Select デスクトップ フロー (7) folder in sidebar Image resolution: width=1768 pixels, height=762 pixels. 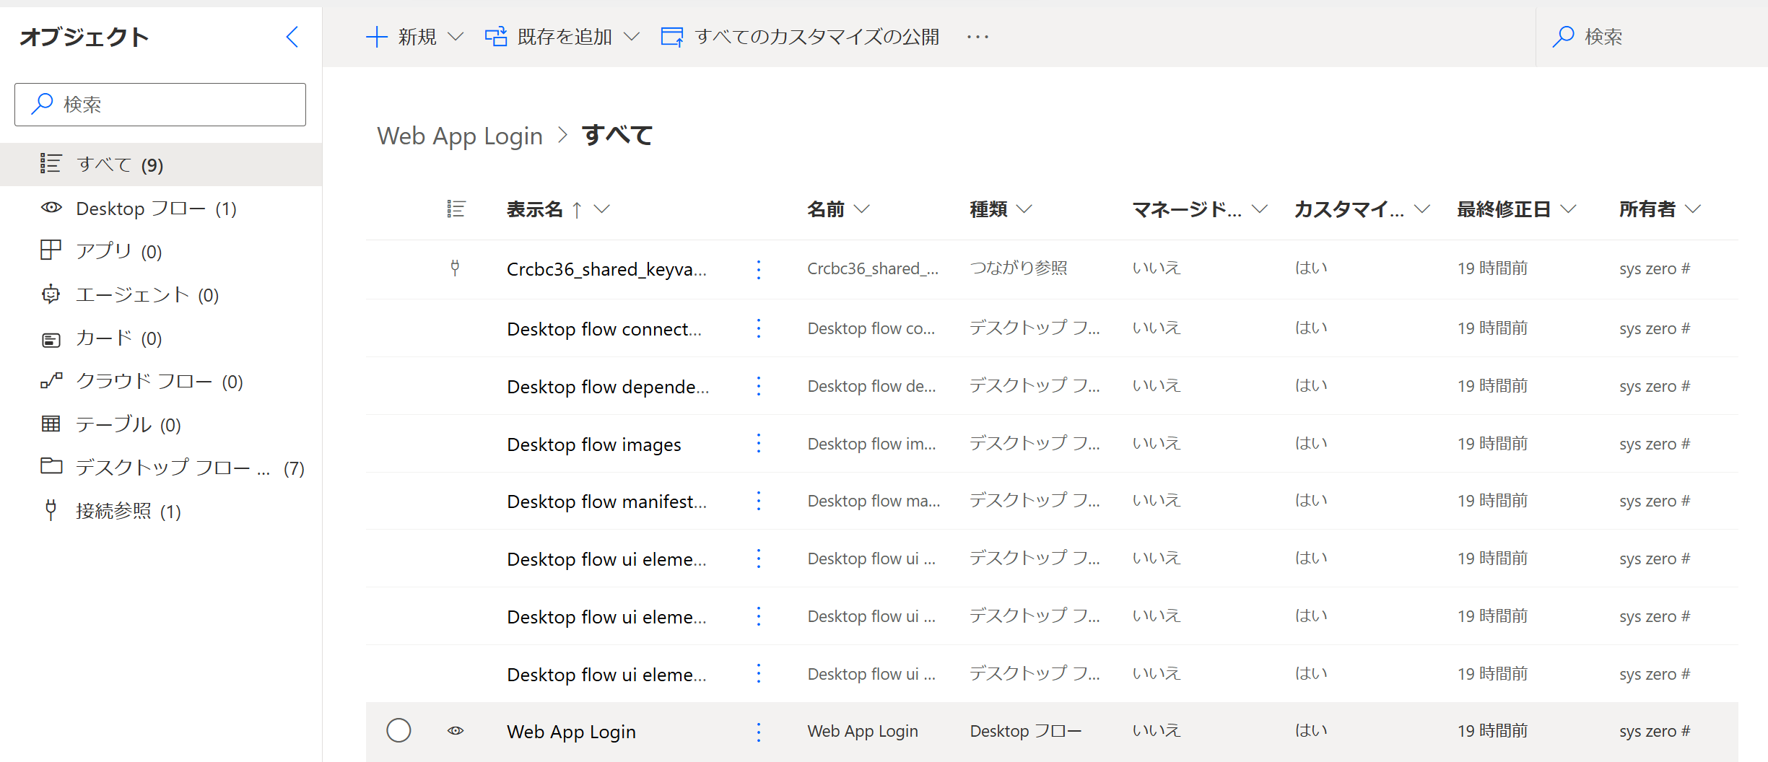click(x=161, y=468)
